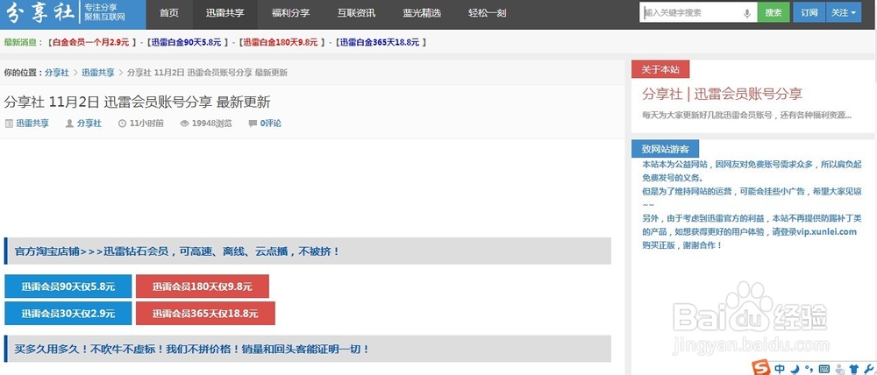The width and height of the screenshot is (877, 375).
Task: Click the 迅雷会员365天仅18.8元 button
Action: [205, 314]
